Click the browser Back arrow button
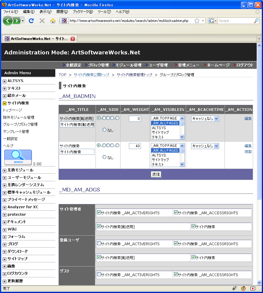 (x=8, y=21)
